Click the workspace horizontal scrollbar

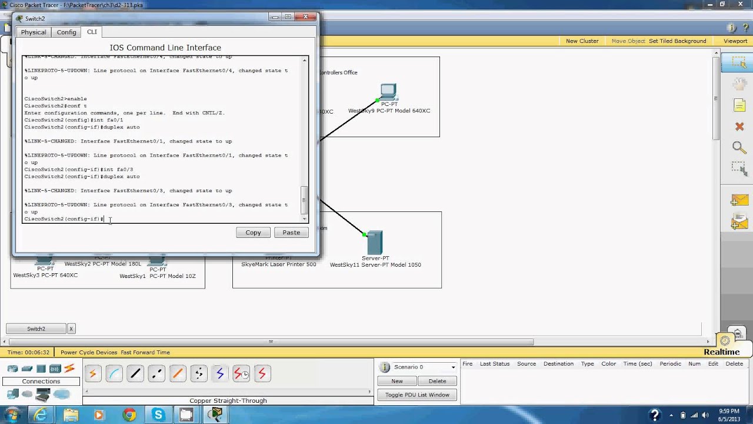coord(271,342)
